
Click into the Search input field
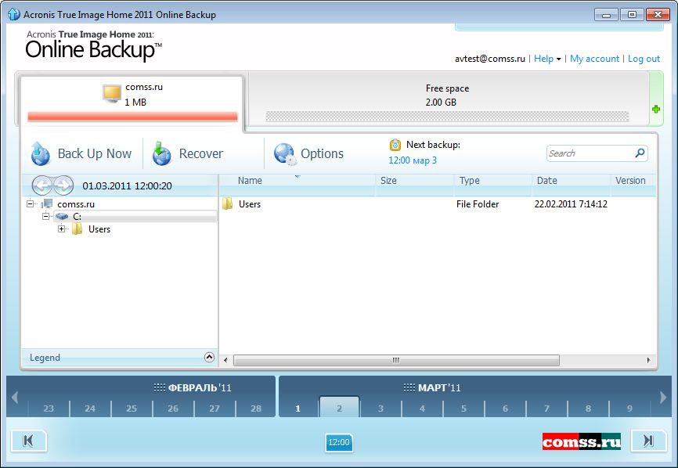589,153
